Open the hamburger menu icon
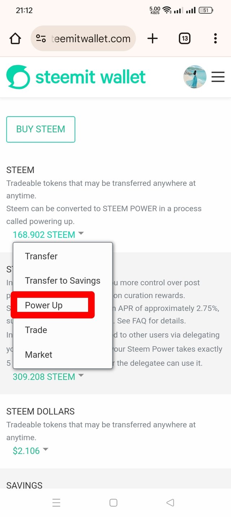The height and width of the screenshot is (517, 231). coord(218,77)
